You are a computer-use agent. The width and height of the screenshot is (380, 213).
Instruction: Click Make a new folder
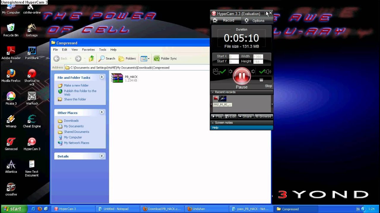[76, 85]
